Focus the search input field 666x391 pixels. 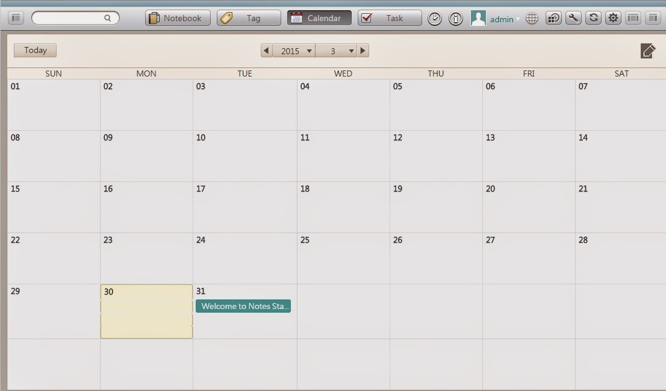pos(75,18)
